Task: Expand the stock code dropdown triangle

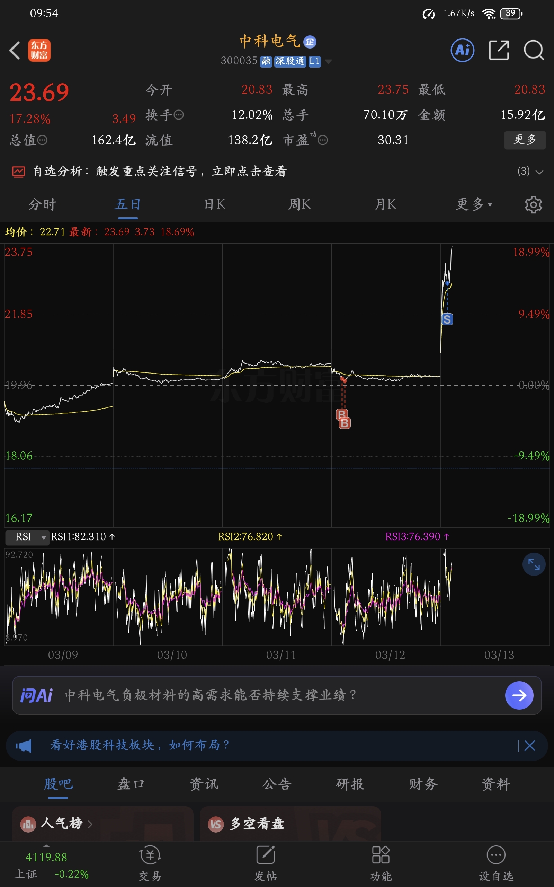Action: pyautogui.click(x=328, y=62)
